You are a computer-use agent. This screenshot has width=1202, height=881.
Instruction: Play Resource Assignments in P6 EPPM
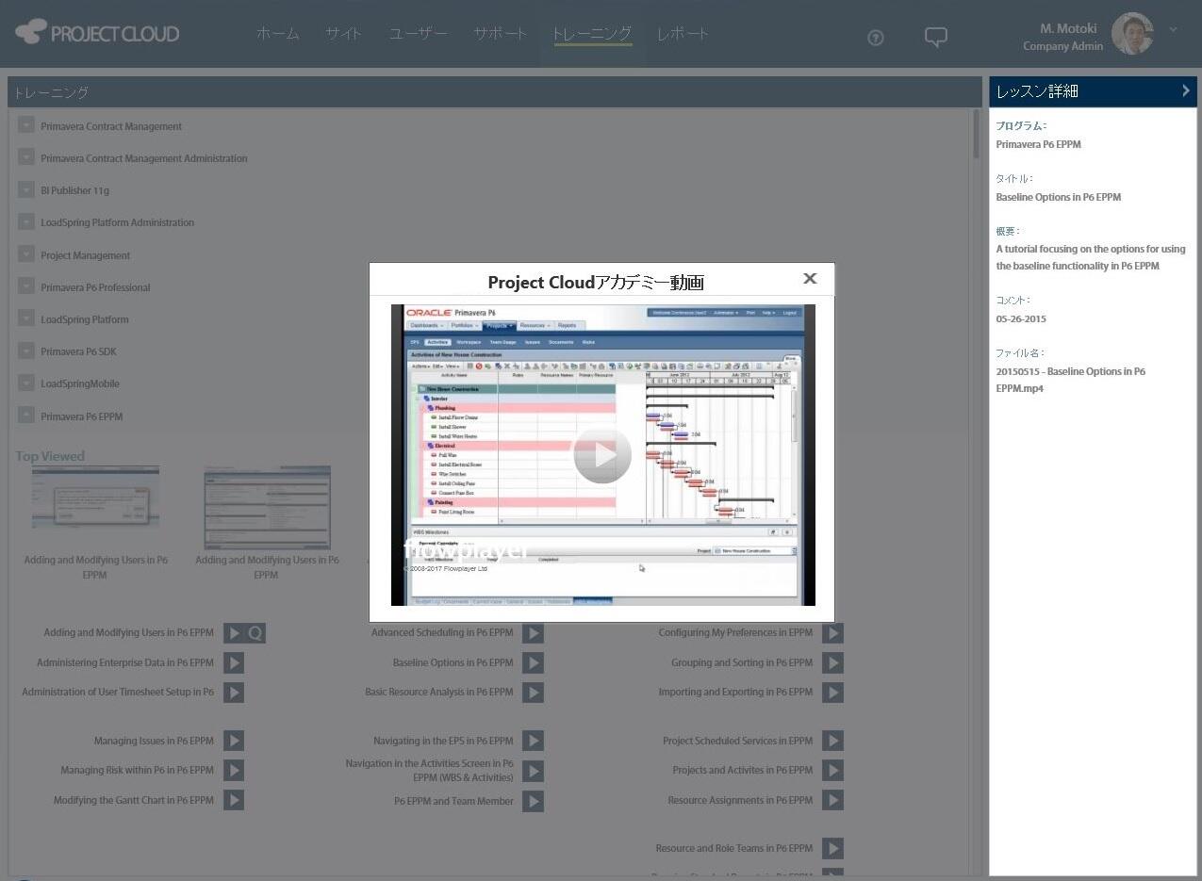(x=832, y=800)
